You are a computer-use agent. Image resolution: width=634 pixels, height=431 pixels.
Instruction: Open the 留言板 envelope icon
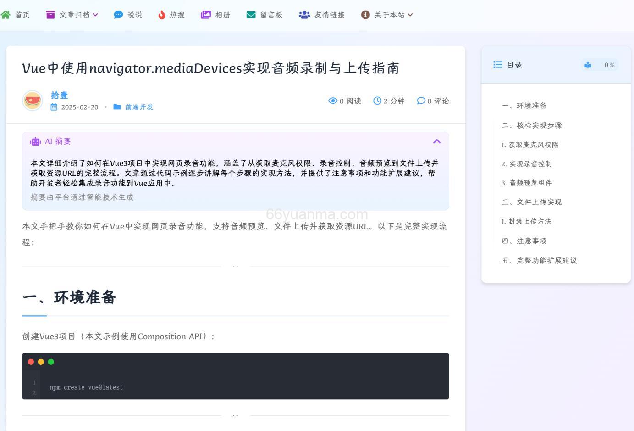[x=251, y=15]
